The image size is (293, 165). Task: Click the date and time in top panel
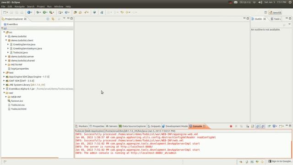point(275,2)
